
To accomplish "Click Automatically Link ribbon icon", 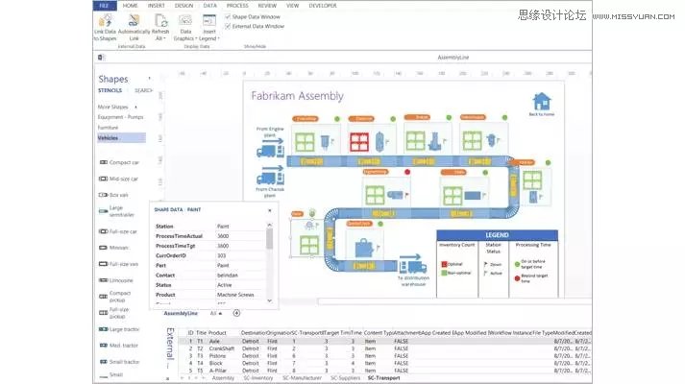I will (x=134, y=21).
